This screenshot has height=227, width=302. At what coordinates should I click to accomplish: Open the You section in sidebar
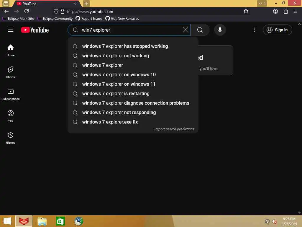(x=11, y=116)
